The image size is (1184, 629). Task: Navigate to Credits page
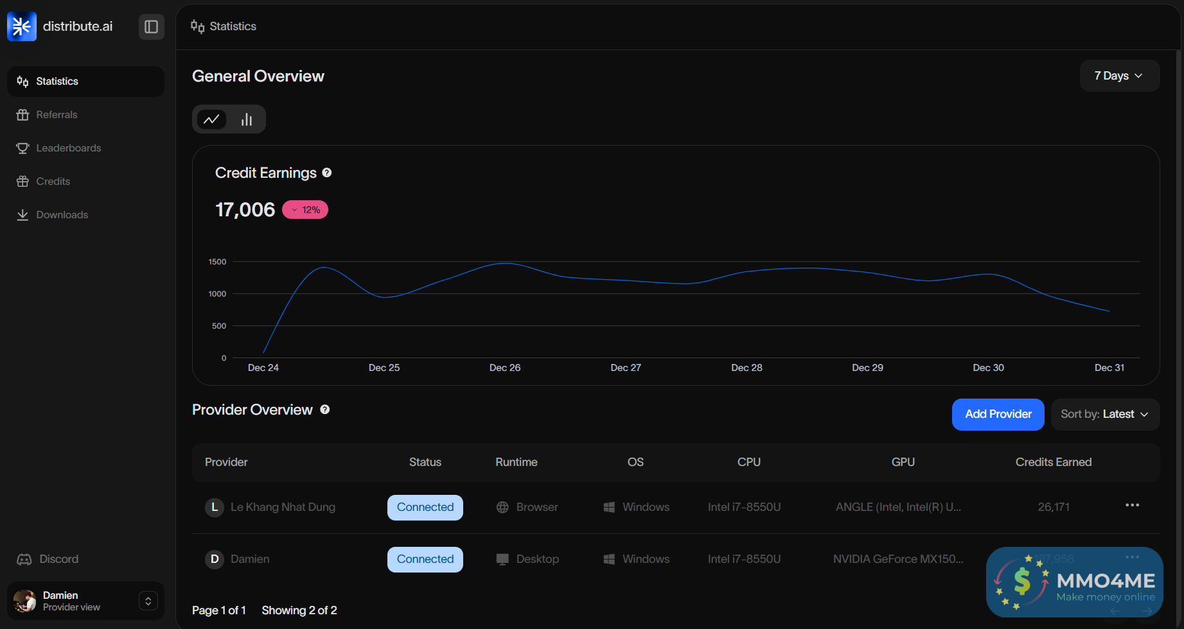pyautogui.click(x=85, y=182)
